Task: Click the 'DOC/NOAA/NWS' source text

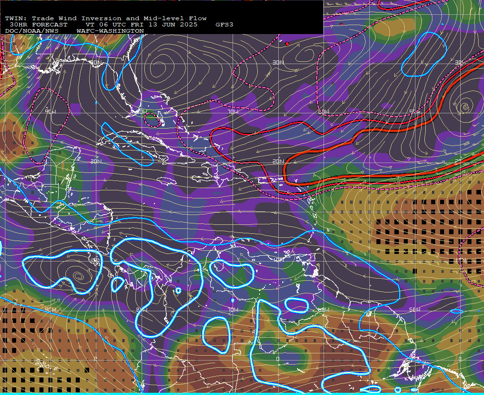Action: click(x=32, y=31)
